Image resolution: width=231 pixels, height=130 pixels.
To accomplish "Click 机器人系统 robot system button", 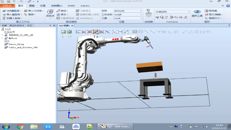I will point(12,18).
